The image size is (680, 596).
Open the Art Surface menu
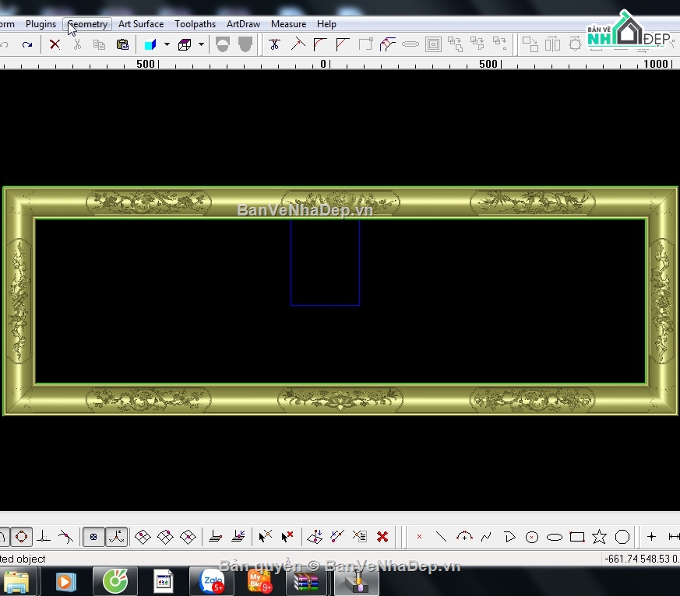pos(141,24)
